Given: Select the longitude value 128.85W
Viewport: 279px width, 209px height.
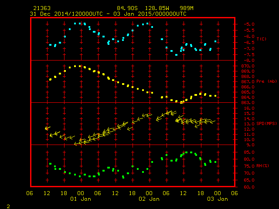Looking at the screenshot, I should click(x=154, y=8).
